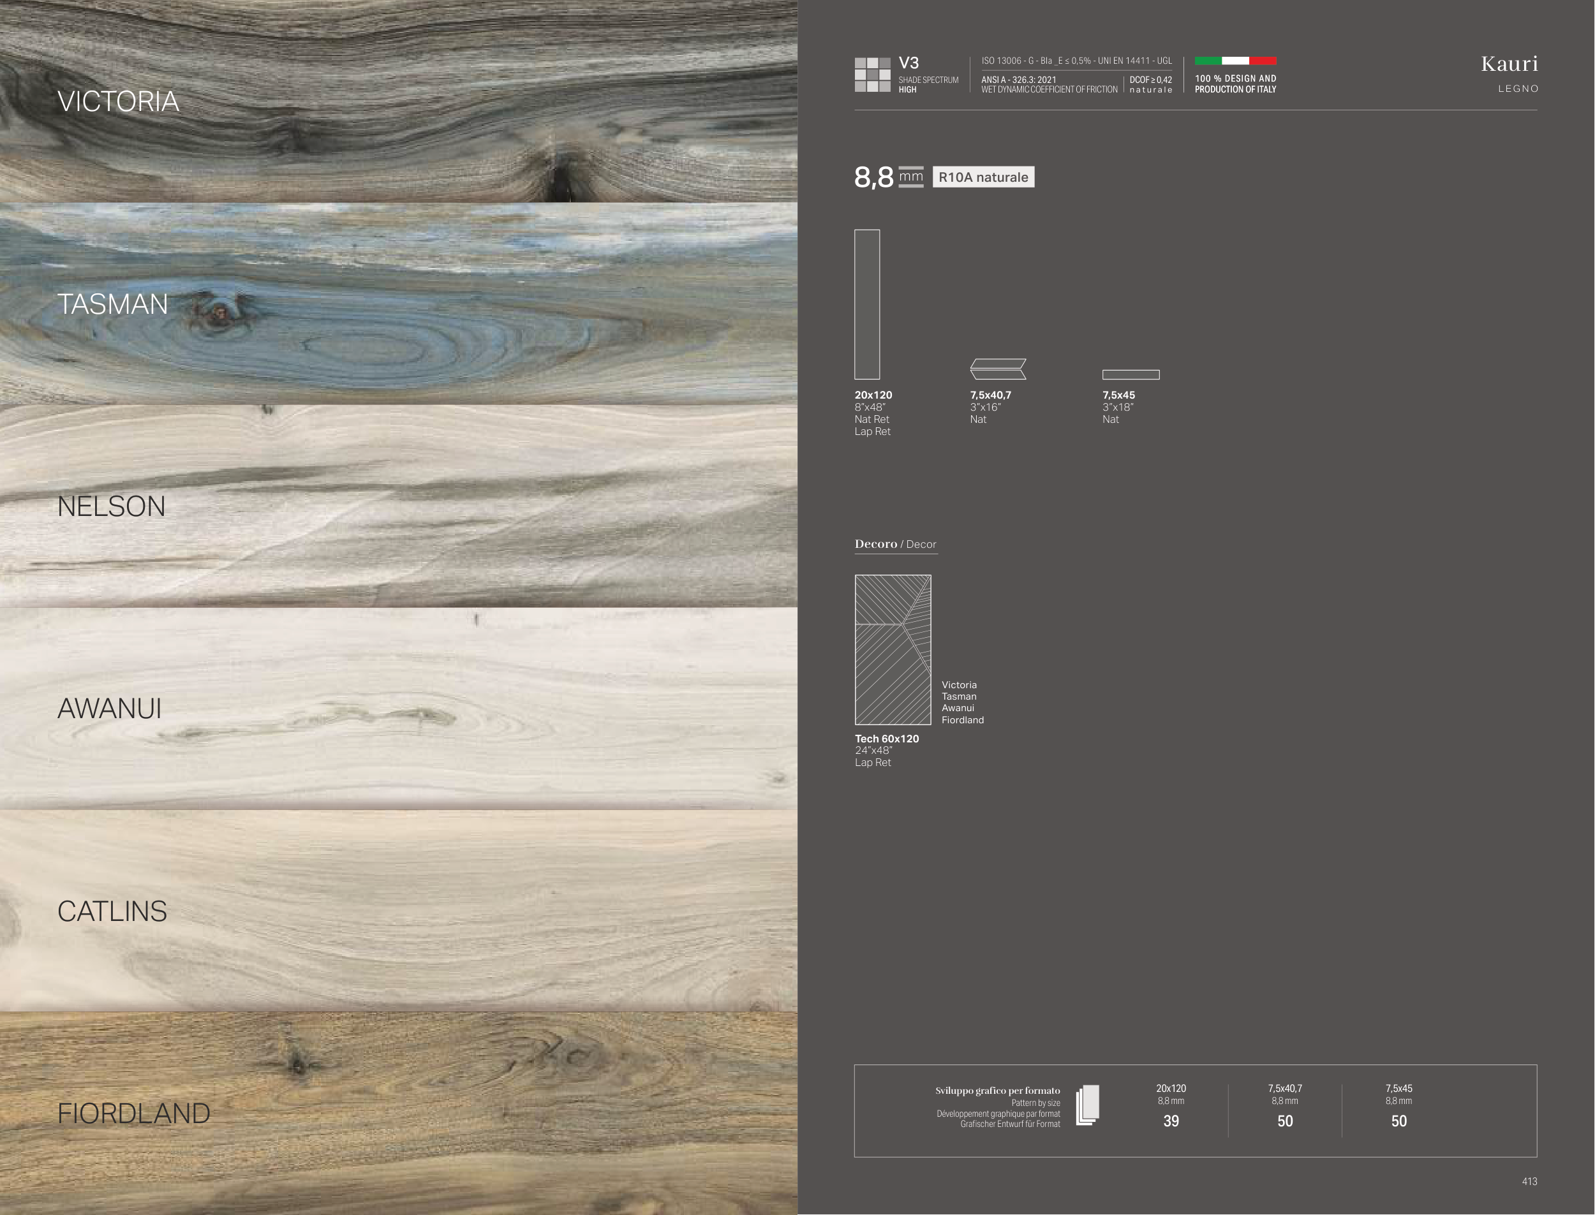The height and width of the screenshot is (1215, 1595).
Task: Click the Tech 60x120 decor pattern diagram
Action: click(x=893, y=649)
